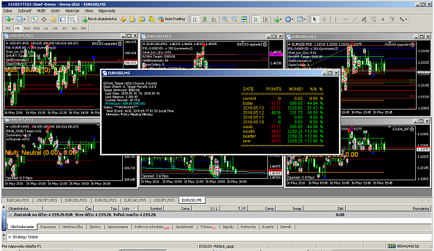Click the Strategy Tester panel label
Screen dimensions: 434x251
pos(25,237)
